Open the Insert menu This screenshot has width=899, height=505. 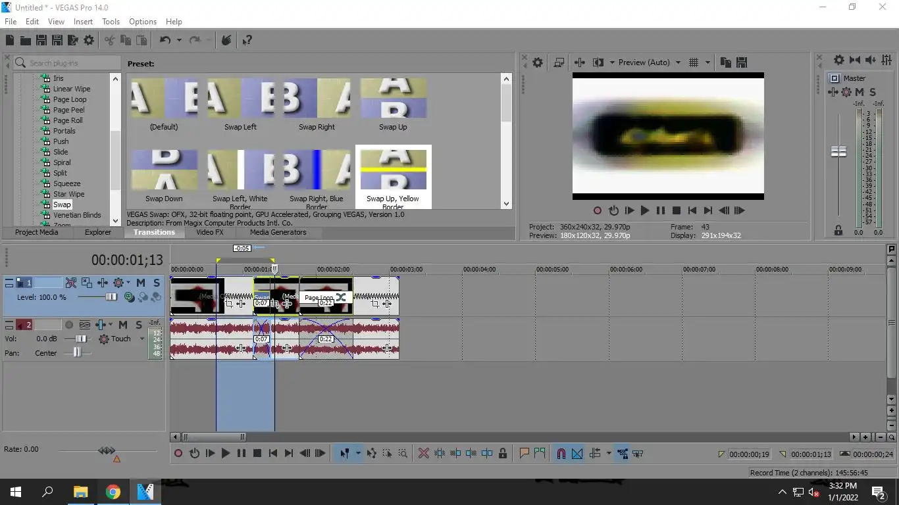point(83,22)
